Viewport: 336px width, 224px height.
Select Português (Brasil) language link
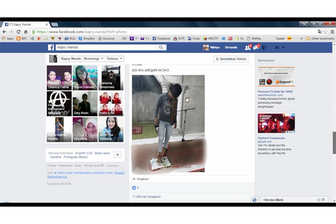point(76,157)
